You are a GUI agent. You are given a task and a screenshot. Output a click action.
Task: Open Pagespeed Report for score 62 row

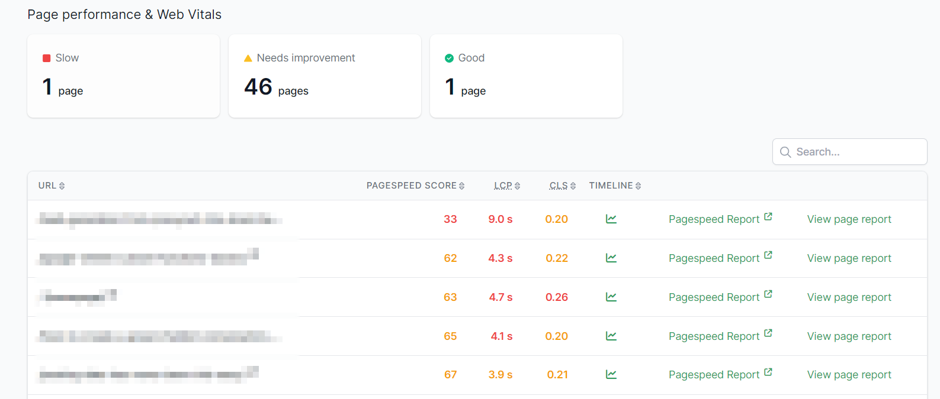pos(720,258)
